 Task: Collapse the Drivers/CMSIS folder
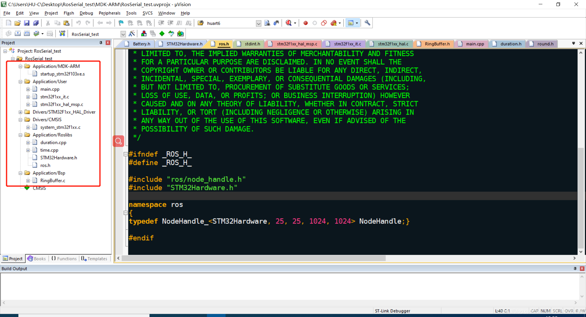20,120
